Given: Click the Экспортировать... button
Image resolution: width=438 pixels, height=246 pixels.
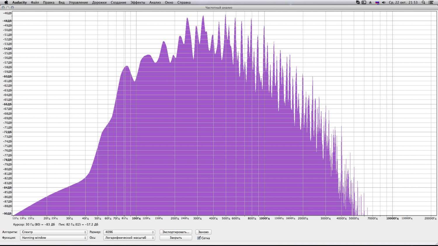Looking at the screenshot, I should (x=176, y=232).
